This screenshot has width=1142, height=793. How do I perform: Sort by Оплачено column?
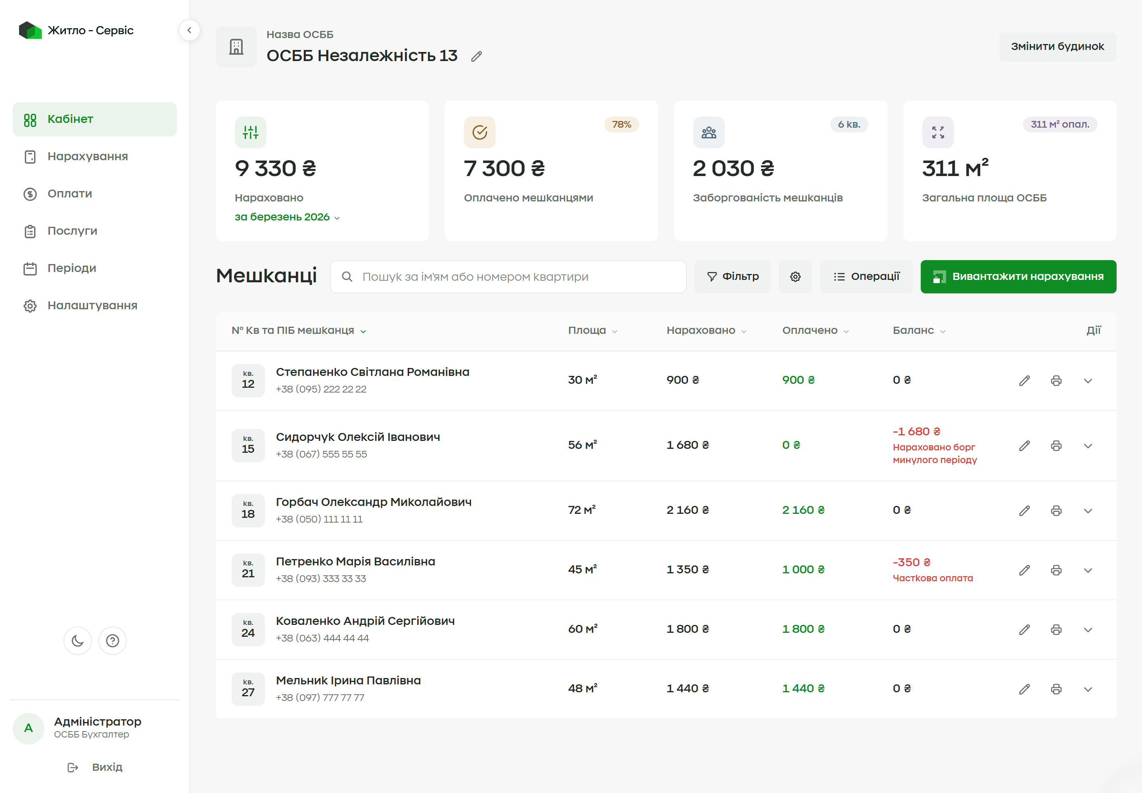click(815, 331)
